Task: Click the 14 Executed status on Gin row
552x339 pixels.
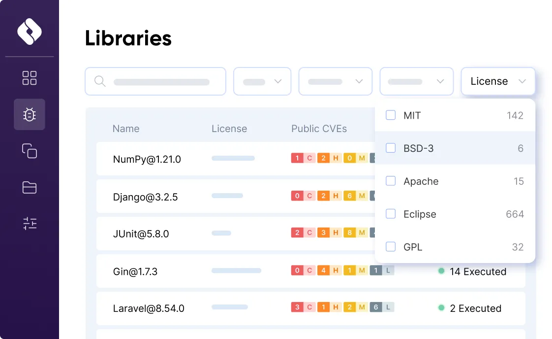Action: click(x=472, y=271)
